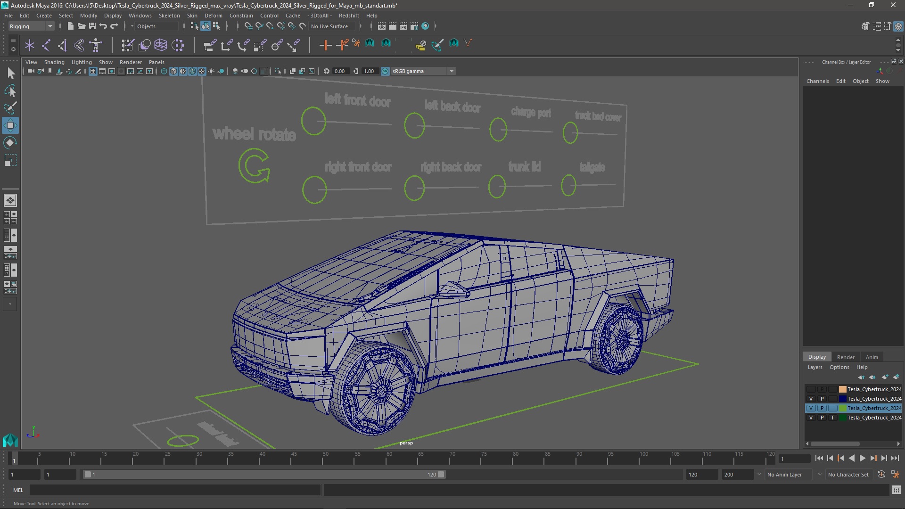This screenshot has width=905, height=509.
Task: Click the light green layer color swatch
Action: (x=842, y=408)
